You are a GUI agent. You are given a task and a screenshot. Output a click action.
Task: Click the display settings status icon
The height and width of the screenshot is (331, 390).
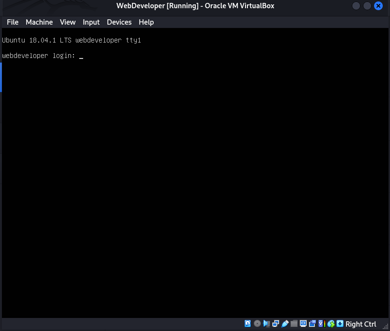tap(303, 323)
